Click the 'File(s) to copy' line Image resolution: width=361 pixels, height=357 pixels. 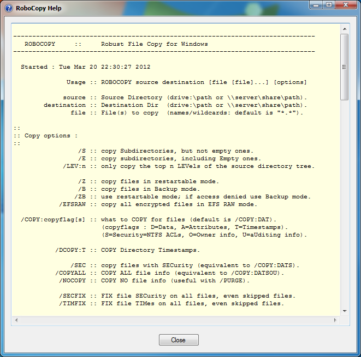187,113
